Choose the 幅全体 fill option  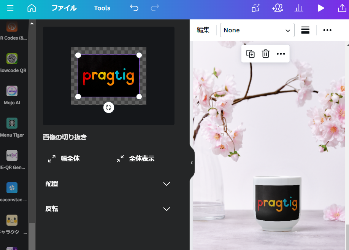click(64, 159)
